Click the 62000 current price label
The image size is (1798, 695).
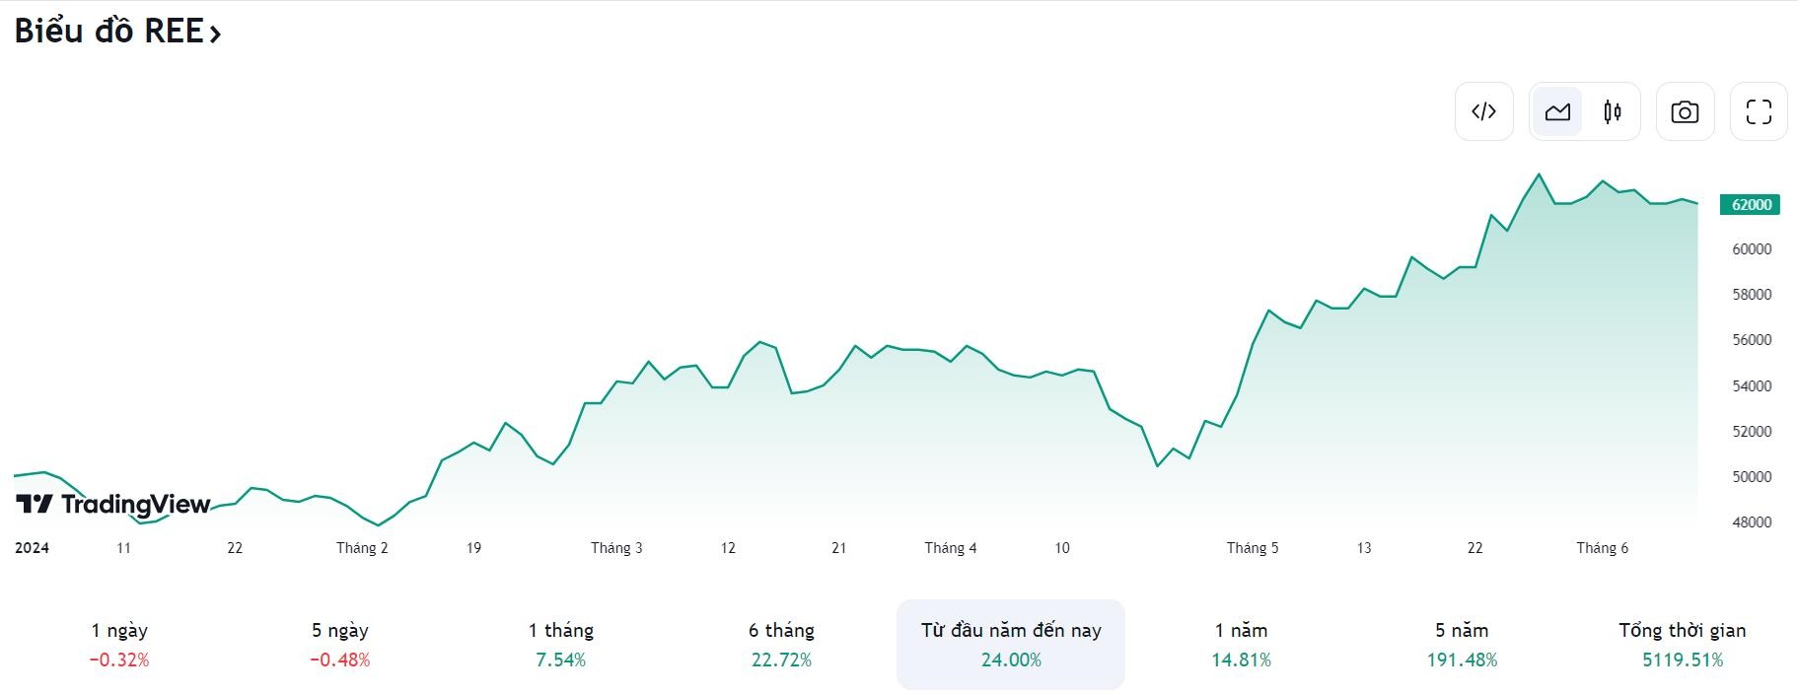[x=1751, y=204]
